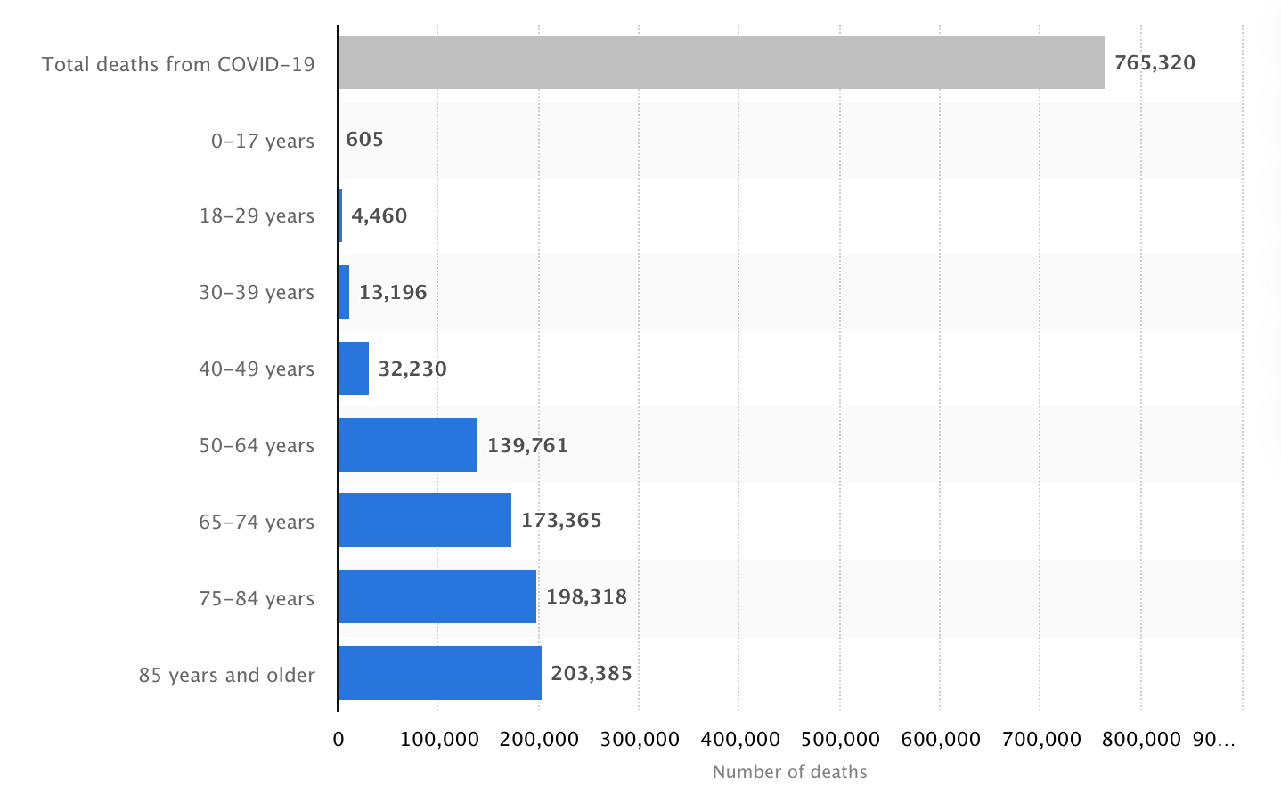
Task: Click the 'Total deaths from COVID-19' label
Action: (178, 64)
